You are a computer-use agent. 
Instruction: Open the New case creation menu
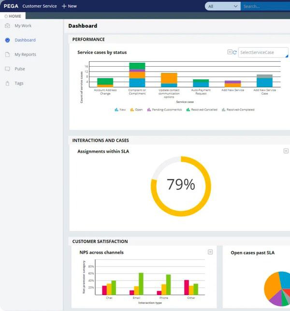(69, 6)
